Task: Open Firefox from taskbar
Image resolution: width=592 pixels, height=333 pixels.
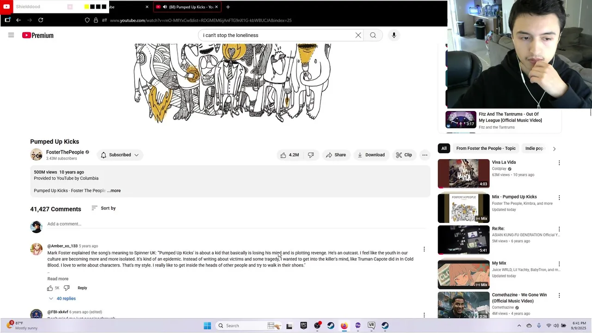Action: pos(344,326)
